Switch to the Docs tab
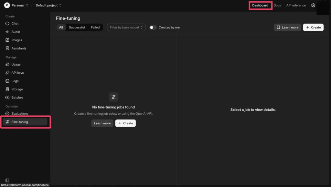Screen dimensions: 331x187 277,5
